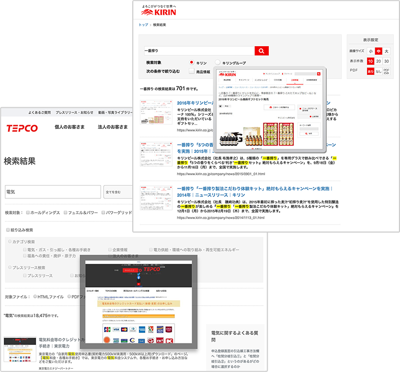Viewport: 400px width, 372px height.
Task: Check the パワーグリッド checkbox
Action: point(103,212)
